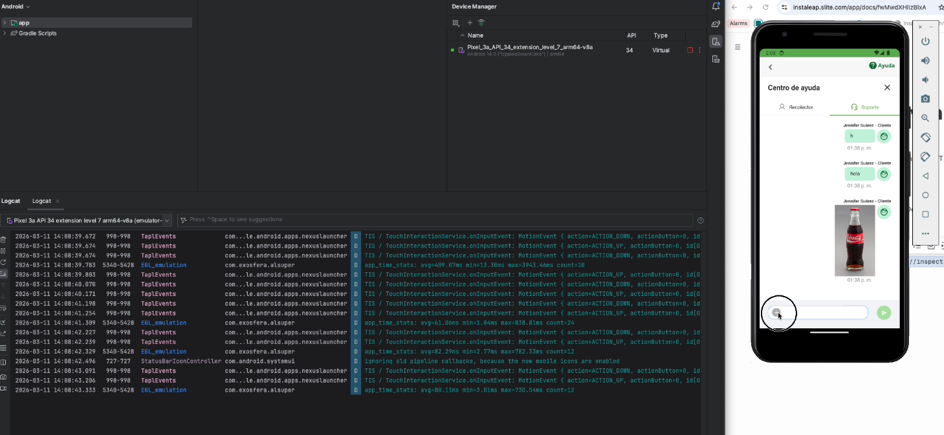Image resolution: width=944 pixels, height=435 pixels.
Task: Select the 'hola' chat message bubble
Action: (859, 174)
